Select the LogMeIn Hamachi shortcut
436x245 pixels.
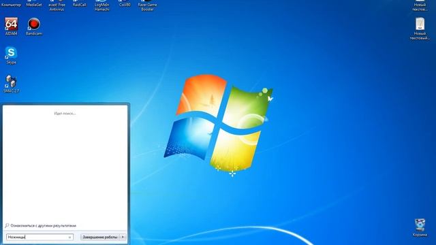pyautogui.click(x=102, y=5)
